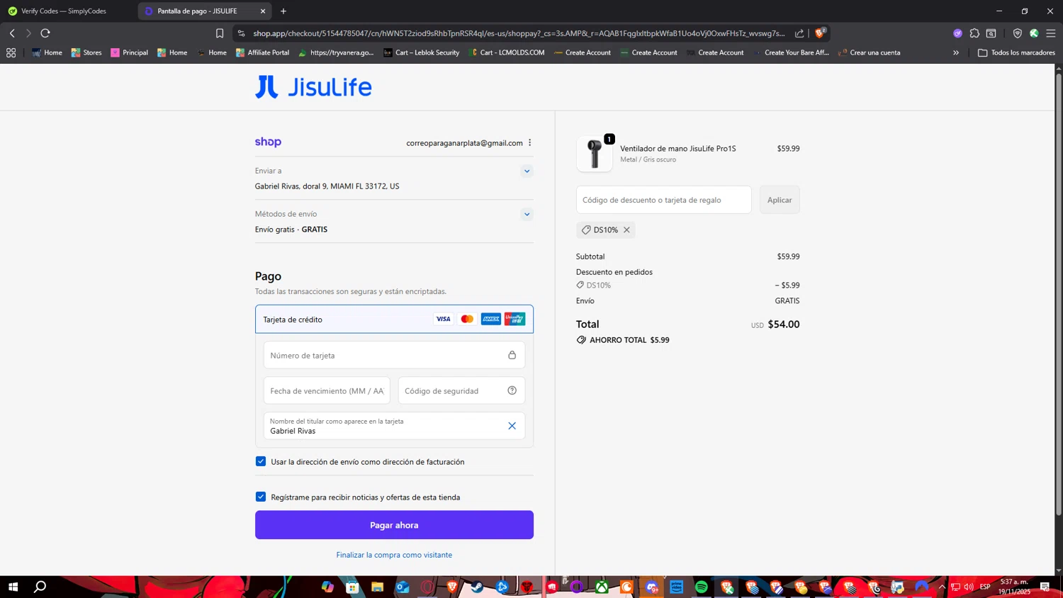1063x598 pixels.
Task: Open Xbox app from the taskbar
Action: (x=602, y=587)
